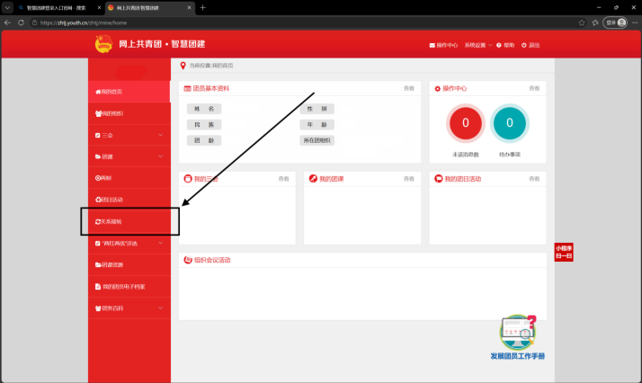642x383 pixels.
Task: Click the 团员基本资料 panel header icon
Action: pyautogui.click(x=188, y=88)
